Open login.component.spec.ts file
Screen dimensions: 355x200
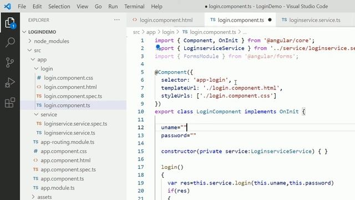(x=73, y=96)
